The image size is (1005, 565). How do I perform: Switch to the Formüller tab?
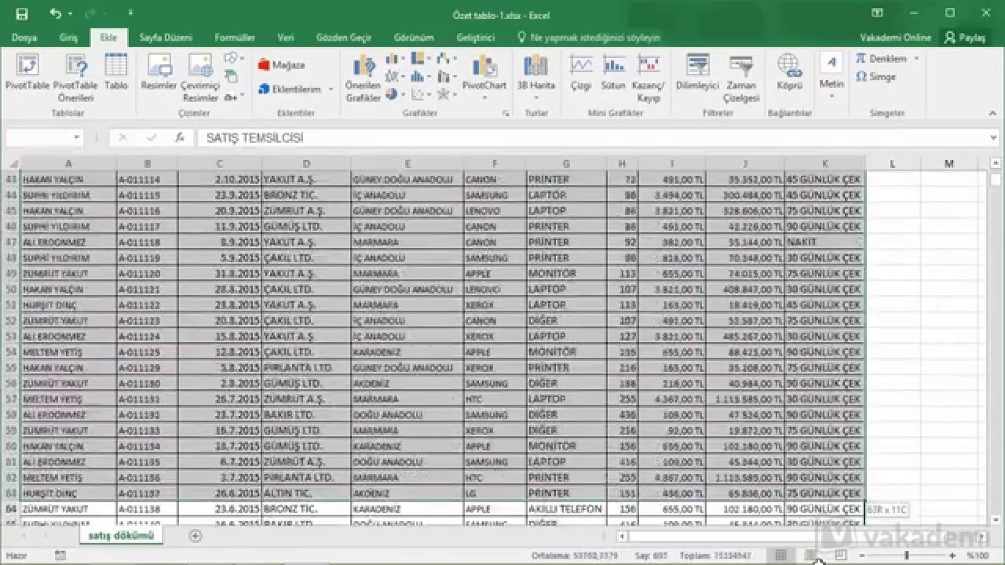(x=235, y=37)
